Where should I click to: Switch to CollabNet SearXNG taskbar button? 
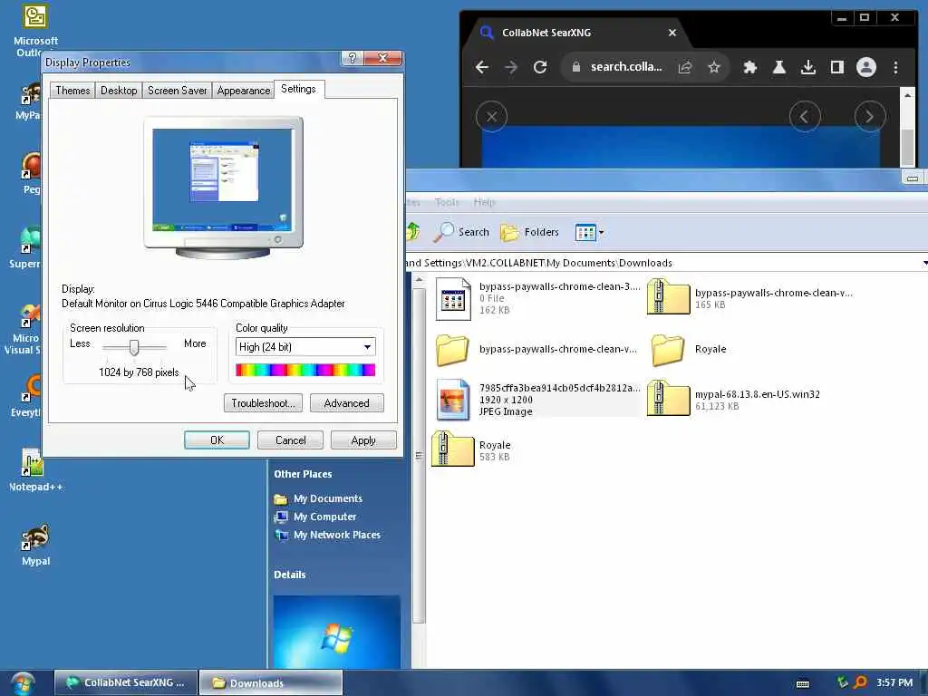[x=126, y=682]
